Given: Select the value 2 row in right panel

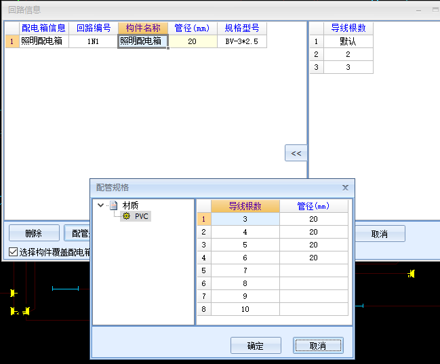Looking at the screenshot, I should pyautogui.click(x=348, y=54).
